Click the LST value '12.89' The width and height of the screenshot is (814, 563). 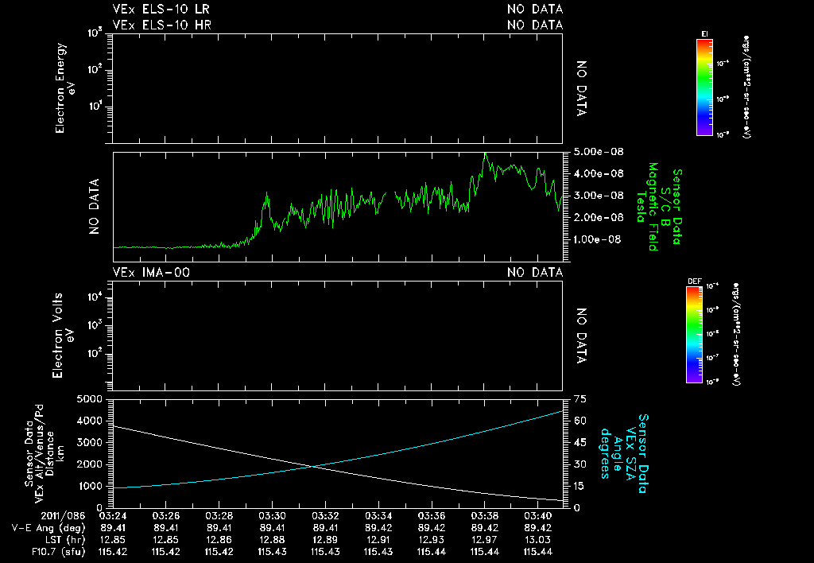[325, 540]
